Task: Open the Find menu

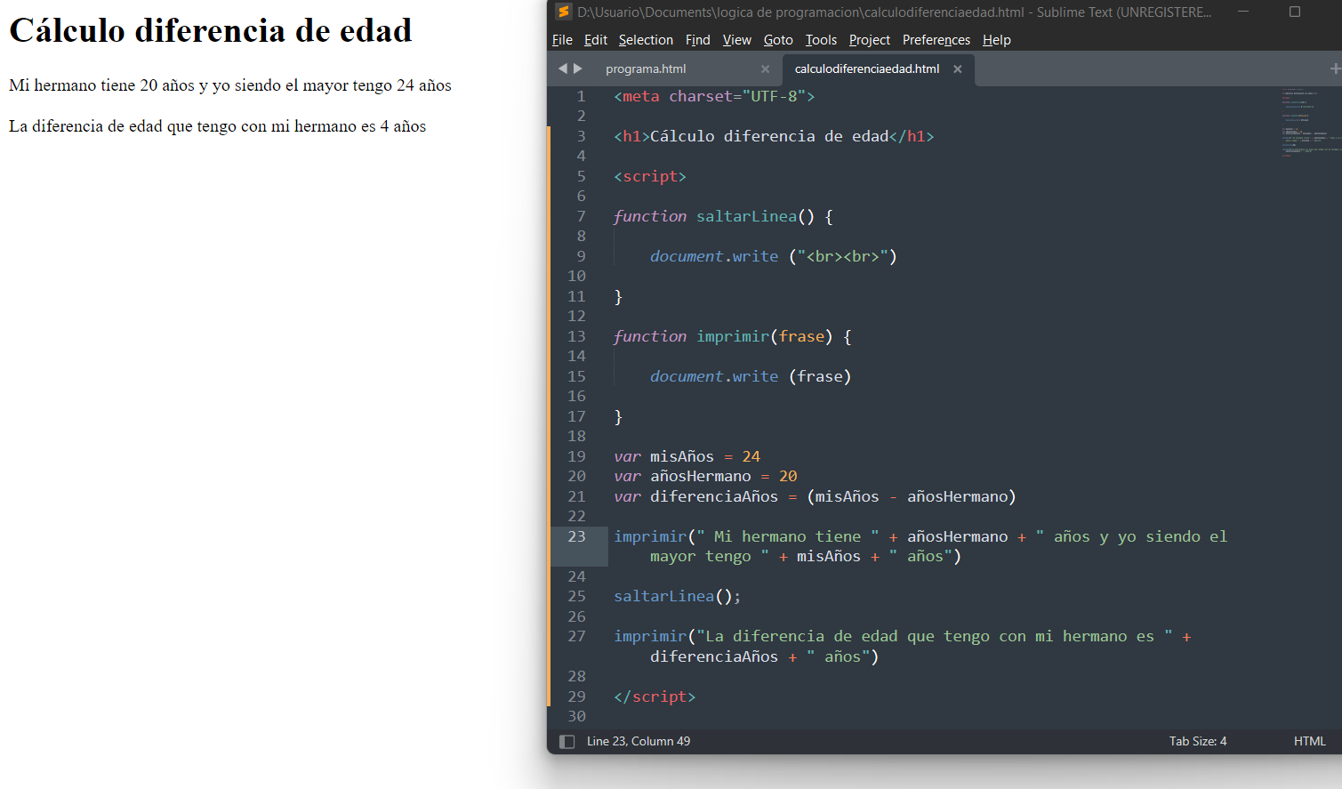Action: click(x=697, y=40)
